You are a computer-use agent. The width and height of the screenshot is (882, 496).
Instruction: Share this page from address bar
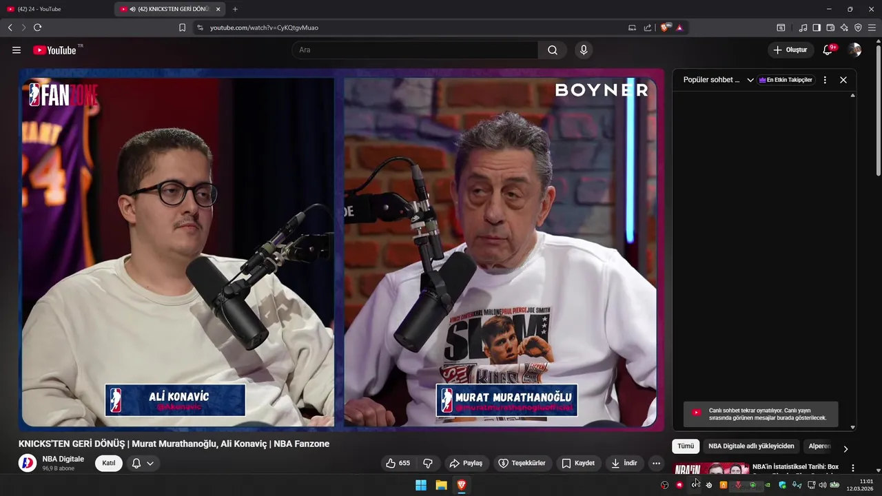[648, 28]
